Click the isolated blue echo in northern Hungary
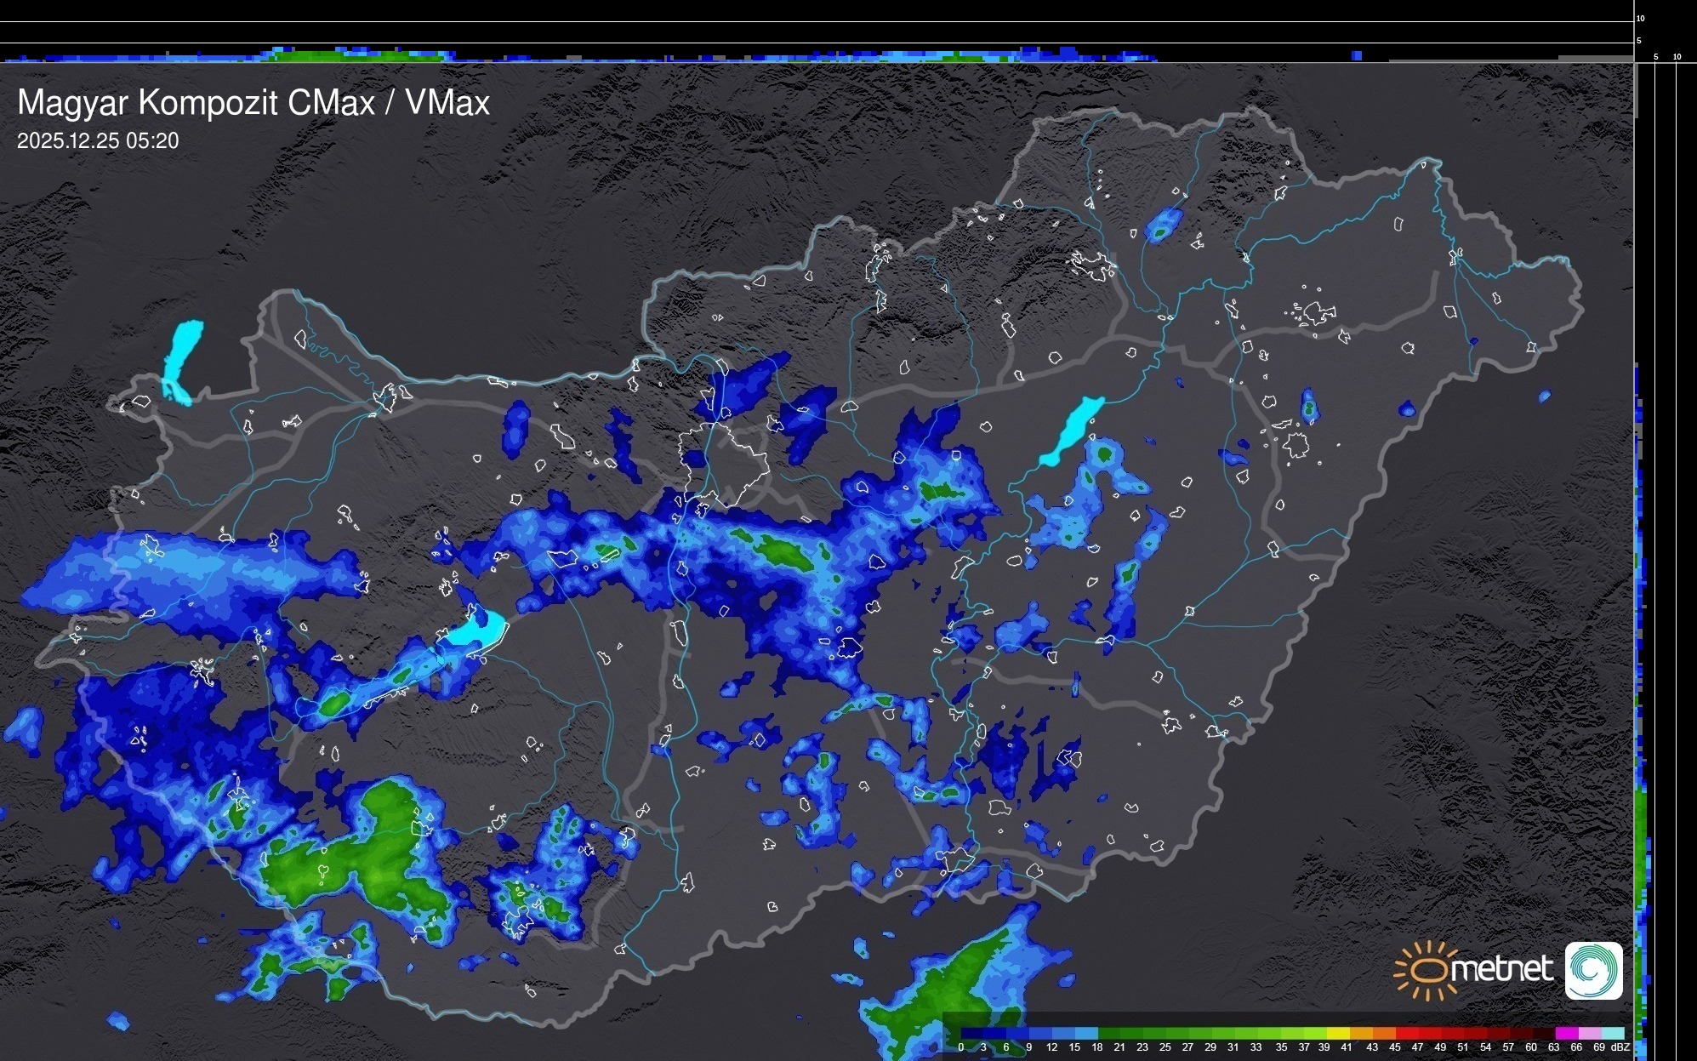The width and height of the screenshot is (1697, 1061). [1163, 225]
